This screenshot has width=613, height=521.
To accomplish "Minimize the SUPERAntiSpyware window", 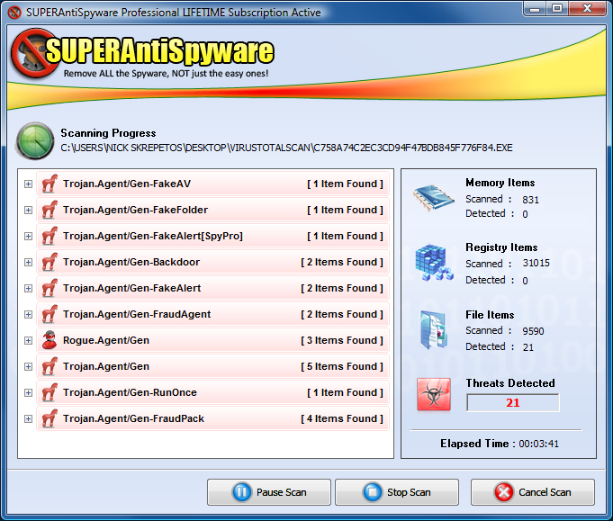I will (x=535, y=9).
